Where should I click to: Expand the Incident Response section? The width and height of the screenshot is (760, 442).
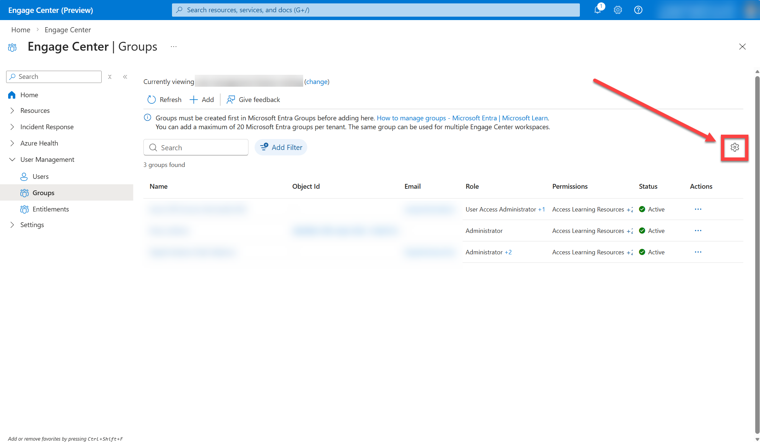pyautogui.click(x=12, y=127)
